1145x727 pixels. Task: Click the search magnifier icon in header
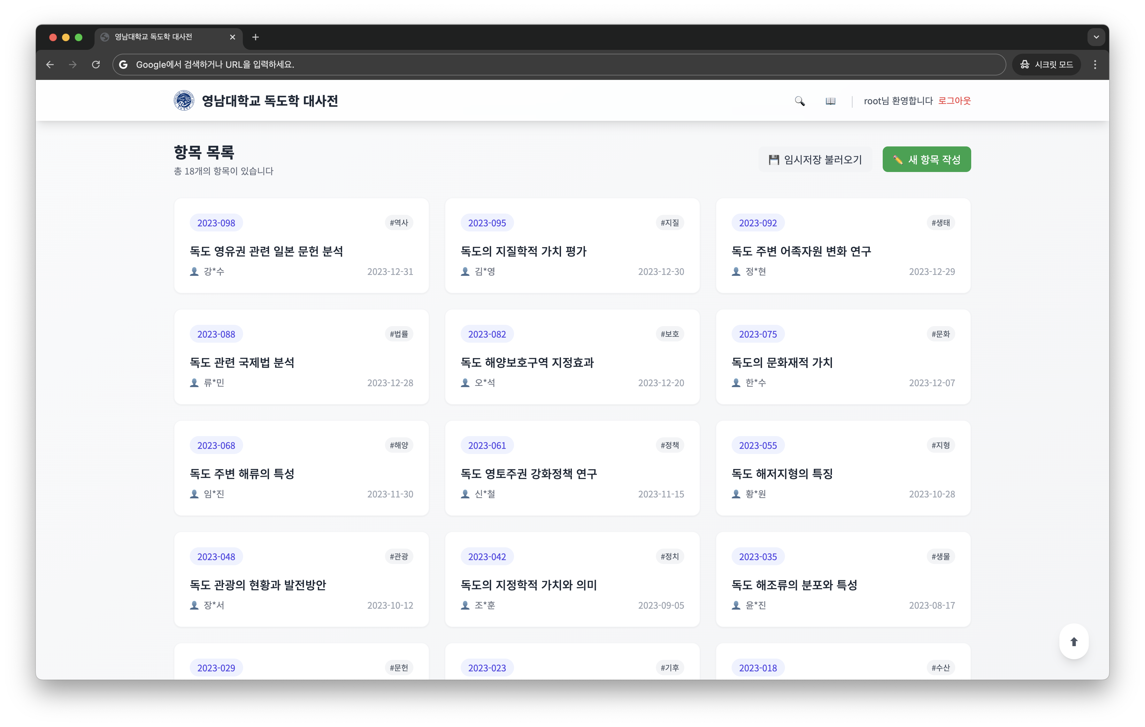pos(799,101)
